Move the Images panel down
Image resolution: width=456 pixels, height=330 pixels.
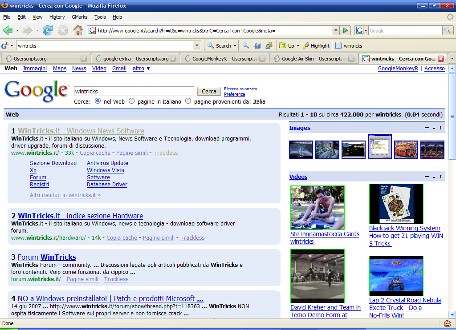coord(434,128)
